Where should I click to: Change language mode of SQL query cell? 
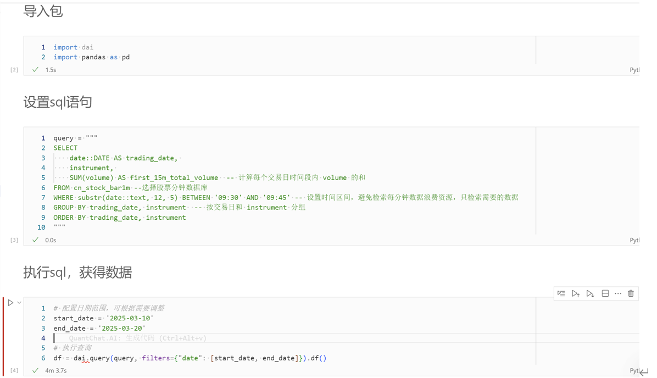[x=634, y=240]
